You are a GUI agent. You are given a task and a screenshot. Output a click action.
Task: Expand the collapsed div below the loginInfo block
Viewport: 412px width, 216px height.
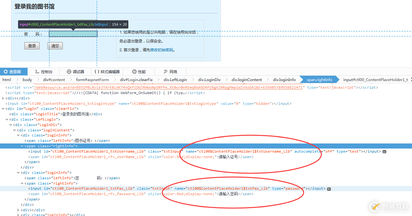(18, 210)
